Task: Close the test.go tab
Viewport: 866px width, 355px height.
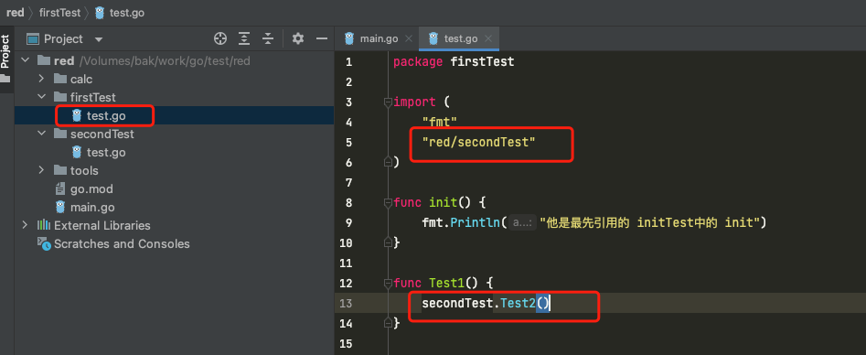Action: (488, 38)
